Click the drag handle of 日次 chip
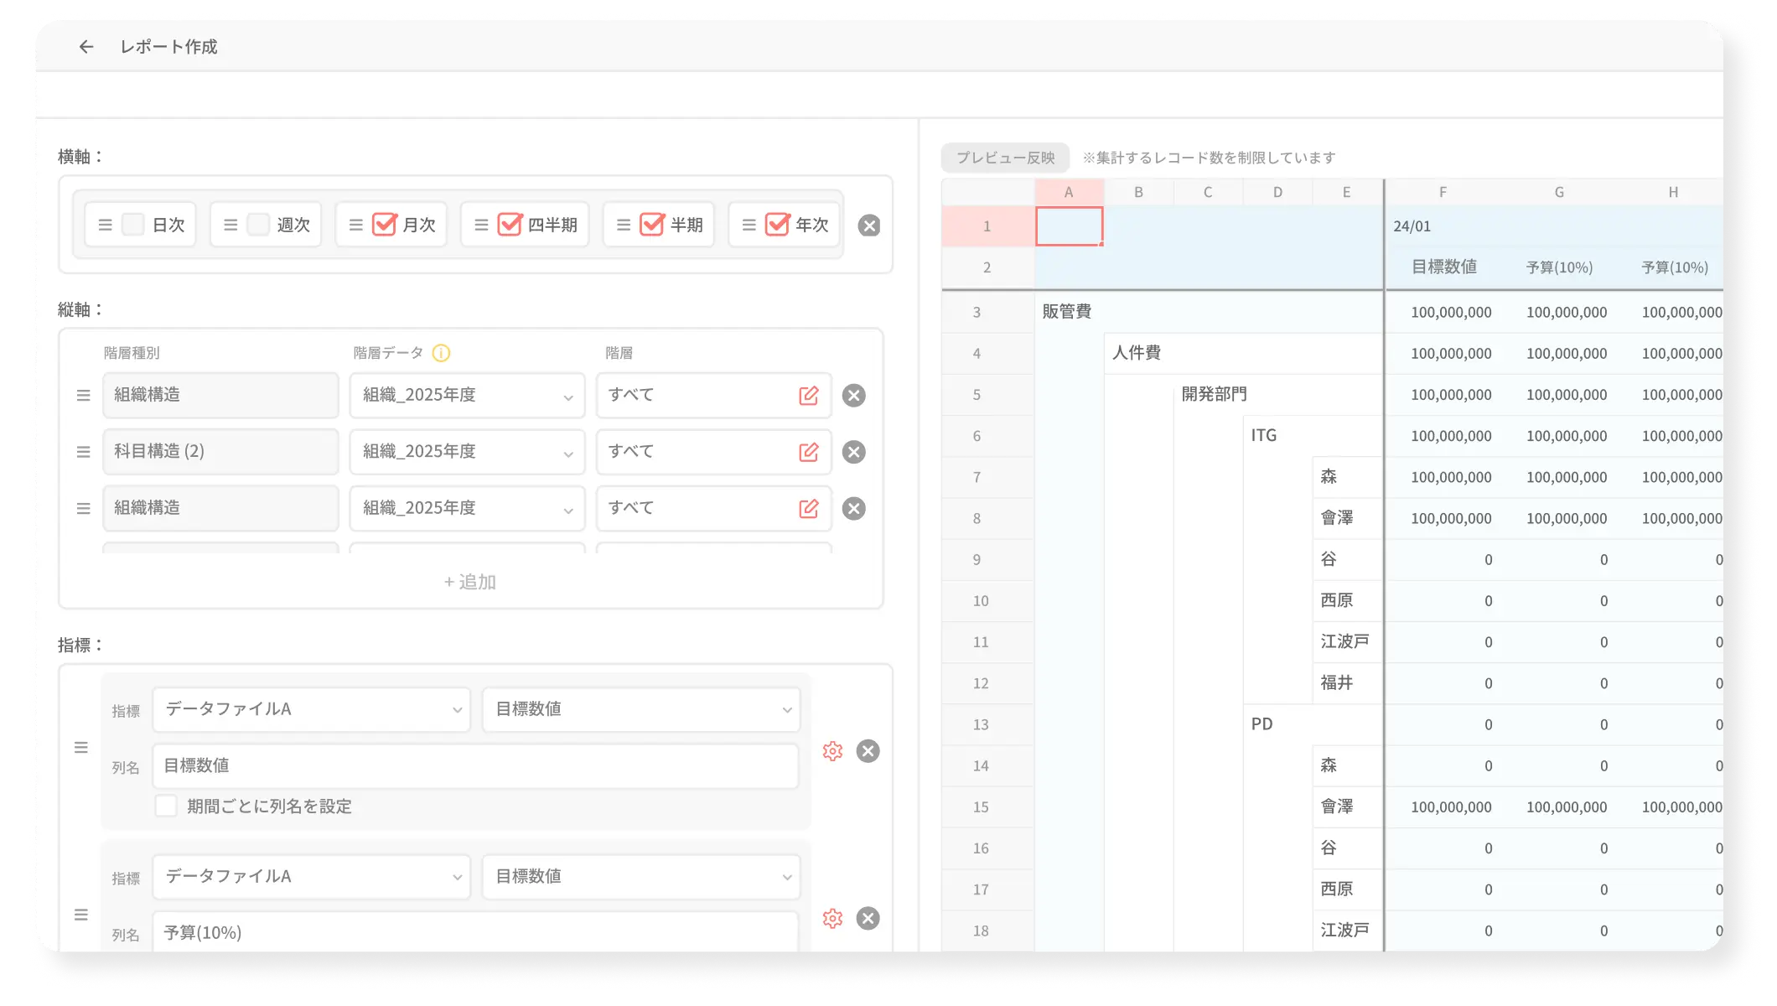This screenshot has height=1006, width=1777. (105, 225)
